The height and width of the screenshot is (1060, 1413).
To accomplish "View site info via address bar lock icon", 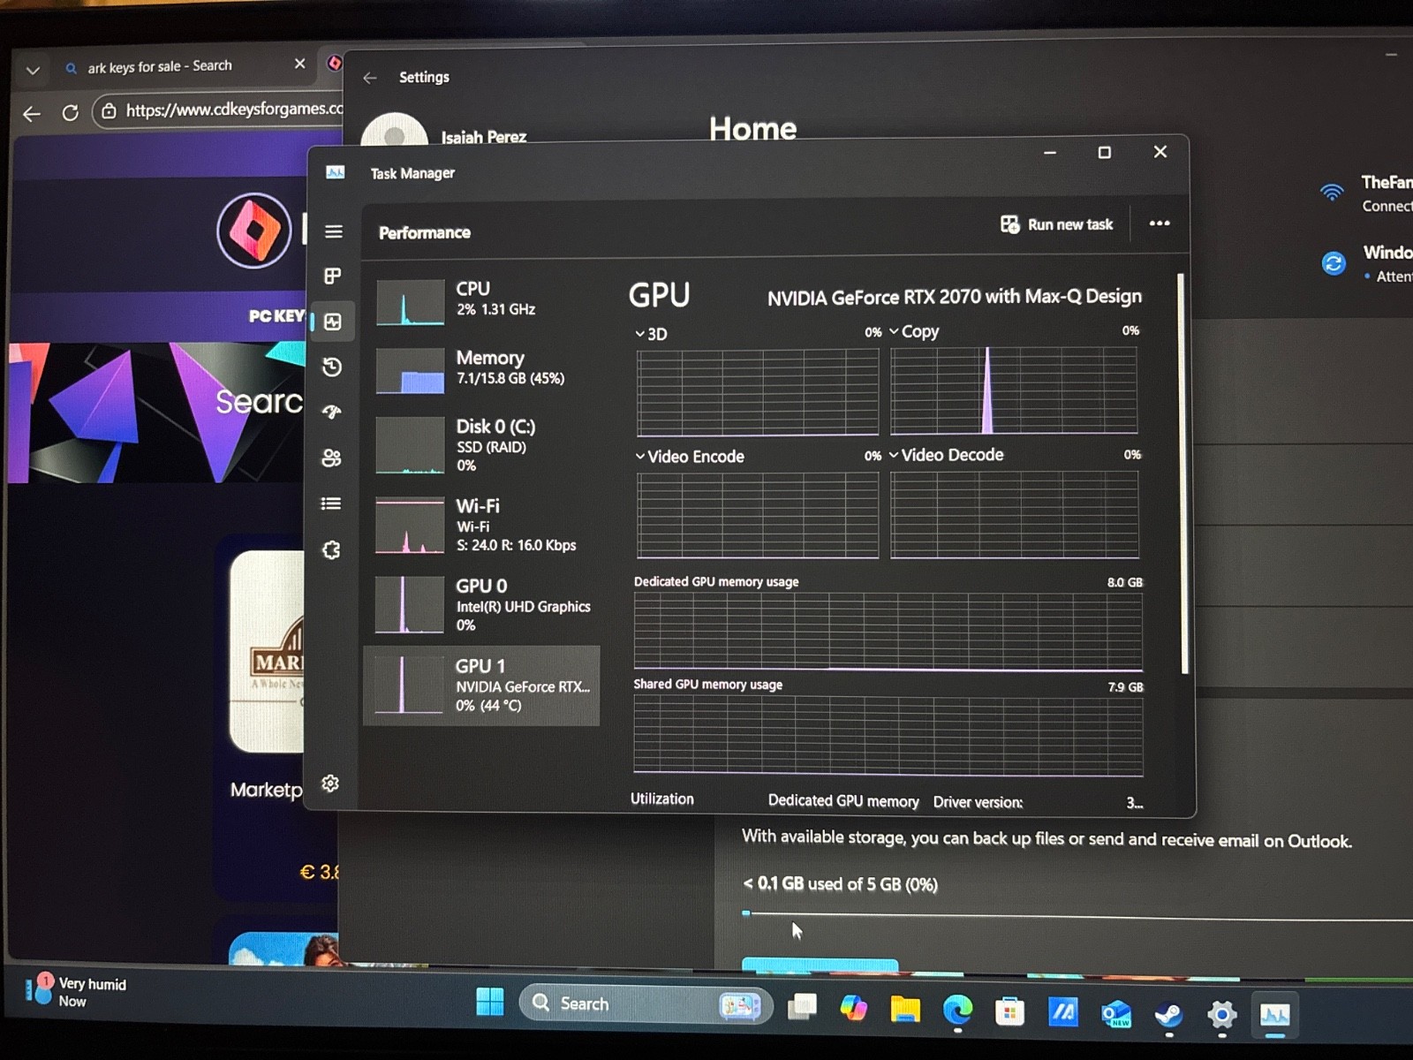I will tap(109, 110).
